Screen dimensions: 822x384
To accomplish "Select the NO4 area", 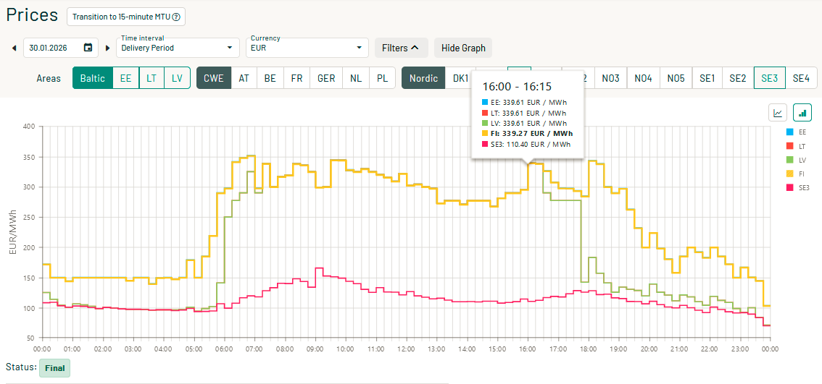I will point(643,79).
